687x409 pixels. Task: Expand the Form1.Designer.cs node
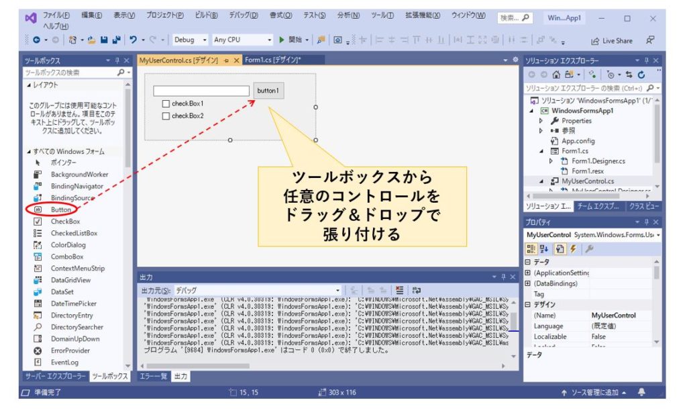551,161
